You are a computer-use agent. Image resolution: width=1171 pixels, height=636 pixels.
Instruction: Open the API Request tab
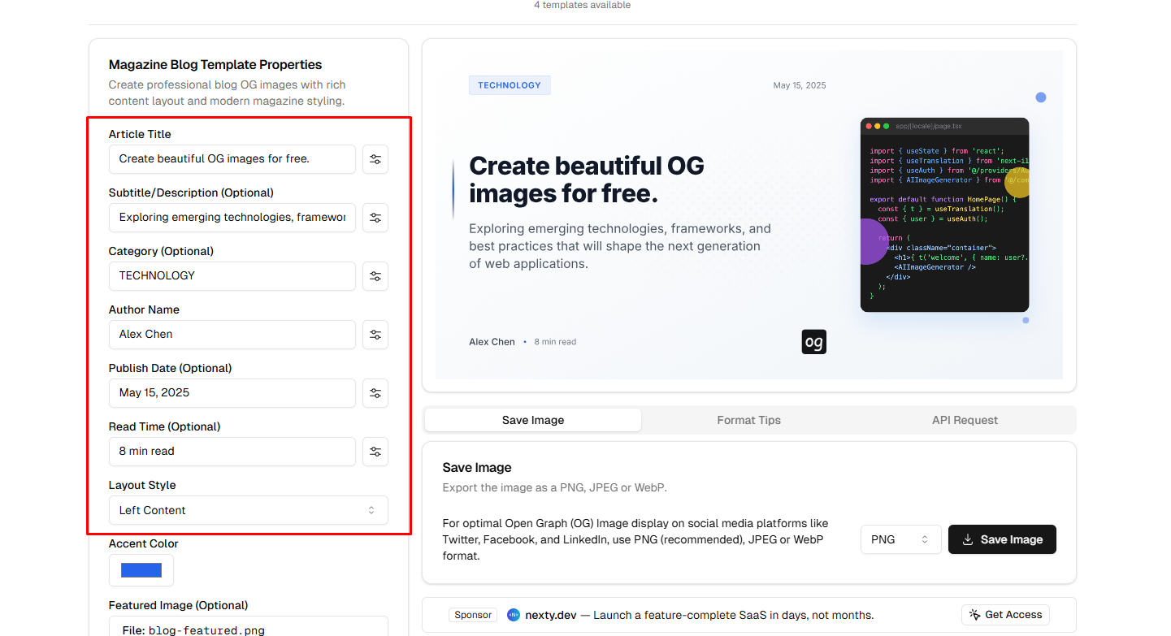click(x=965, y=420)
